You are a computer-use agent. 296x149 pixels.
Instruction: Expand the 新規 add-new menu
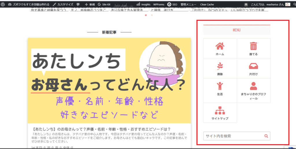coord(90,5)
